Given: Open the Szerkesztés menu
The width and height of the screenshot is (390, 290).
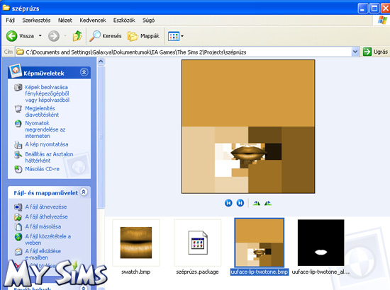Looking at the screenshot, I should (36, 20).
